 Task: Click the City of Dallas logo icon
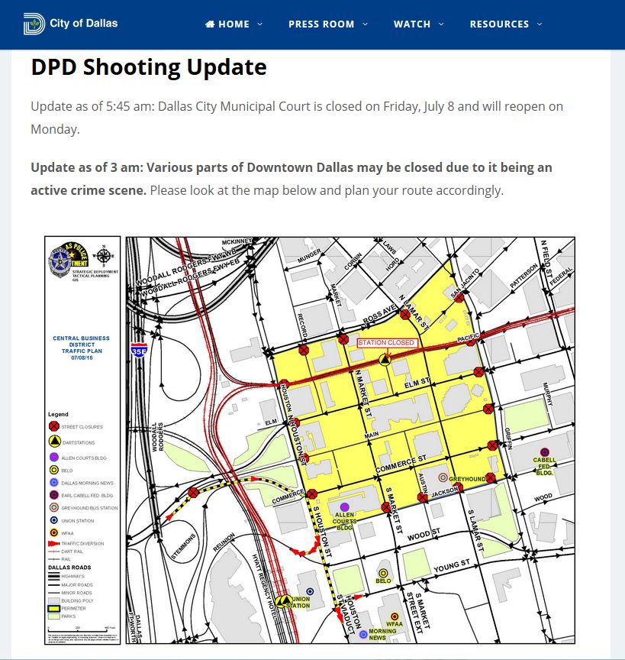pyautogui.click(x=34, y=24)
